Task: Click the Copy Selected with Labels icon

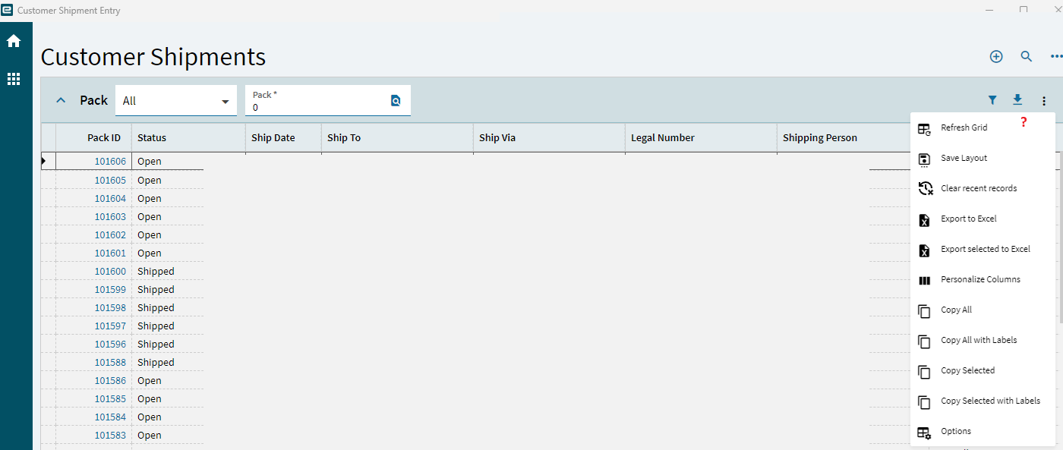Action: pyautogui.click(x=924, y=401)
